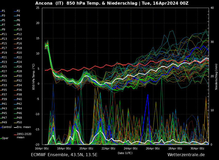Click legend entry P50
The width and height of the screenshot is (219, 160).
(18, 122)
